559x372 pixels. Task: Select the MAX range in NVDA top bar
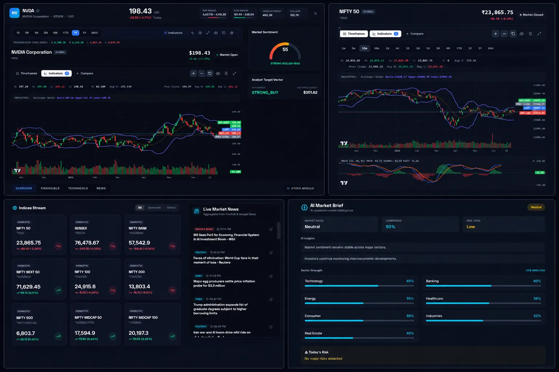95,33
